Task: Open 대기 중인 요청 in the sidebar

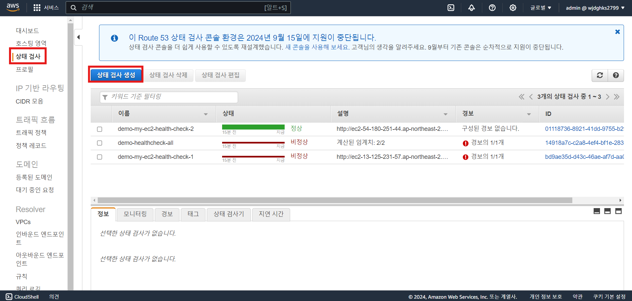Action: click(x=35, y=190)
